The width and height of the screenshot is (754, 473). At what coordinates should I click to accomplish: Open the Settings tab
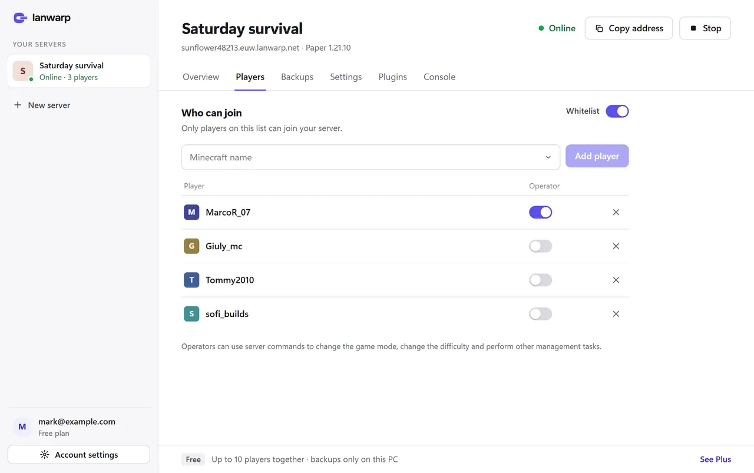(x=346, y=77)
